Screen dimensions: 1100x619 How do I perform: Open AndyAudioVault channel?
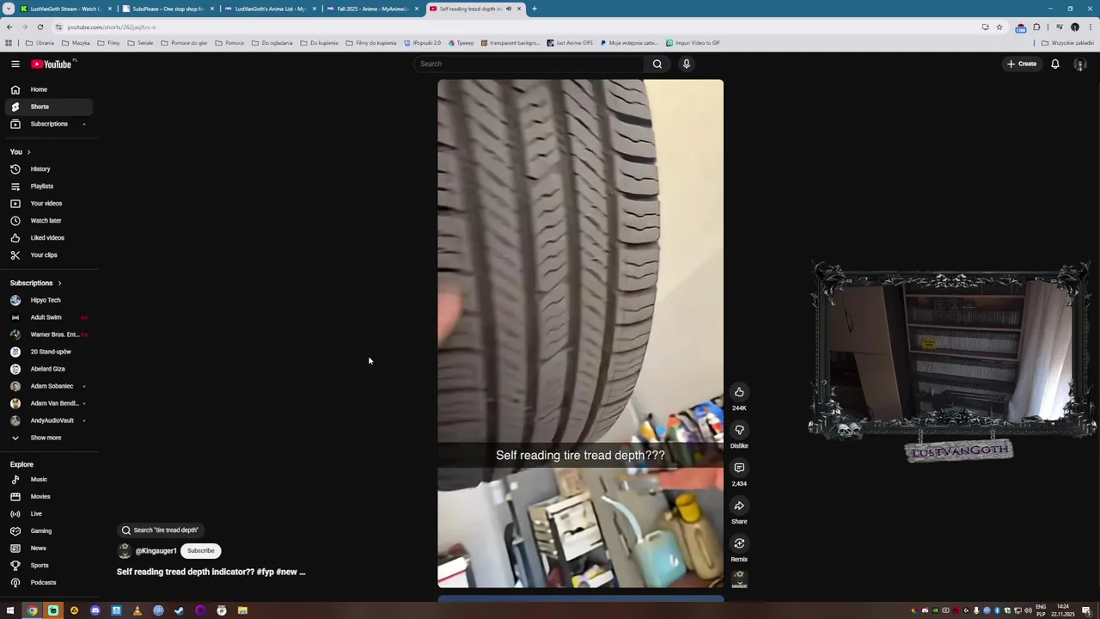point(48,420)
